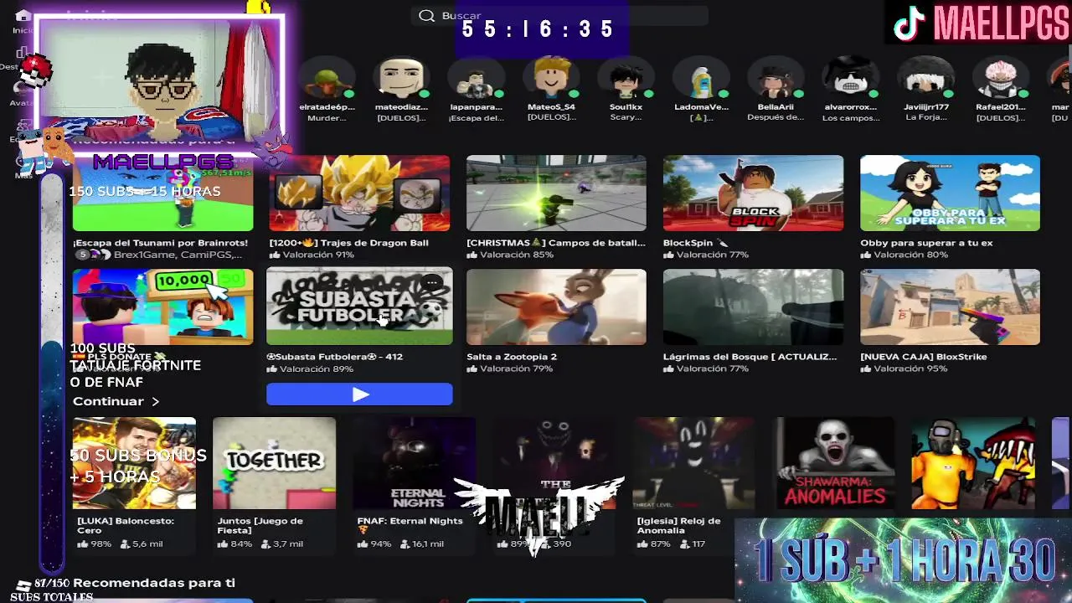
Task: Click the Continuar link
Action: (116, 401)
